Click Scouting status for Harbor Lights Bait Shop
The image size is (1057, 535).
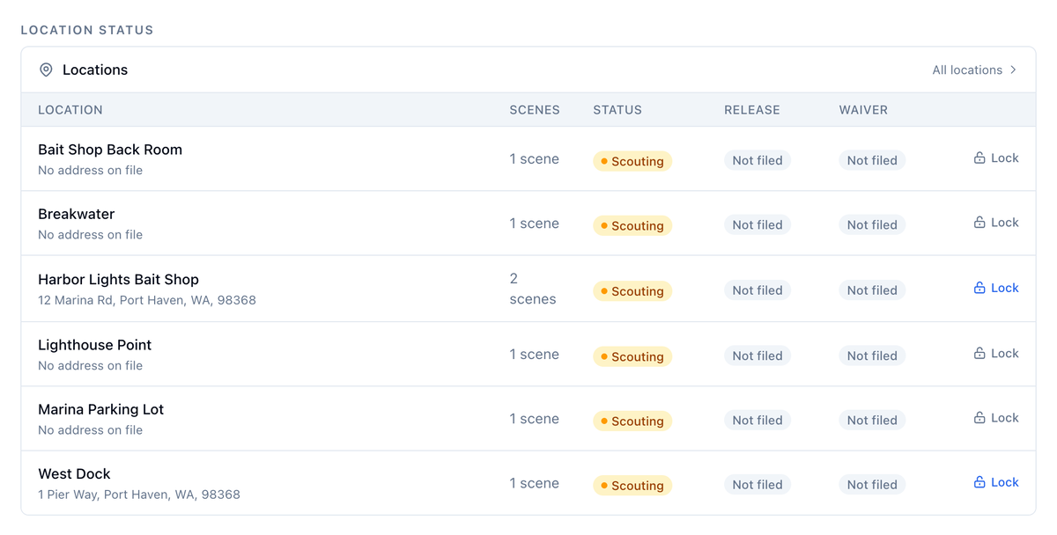(632, 290)
